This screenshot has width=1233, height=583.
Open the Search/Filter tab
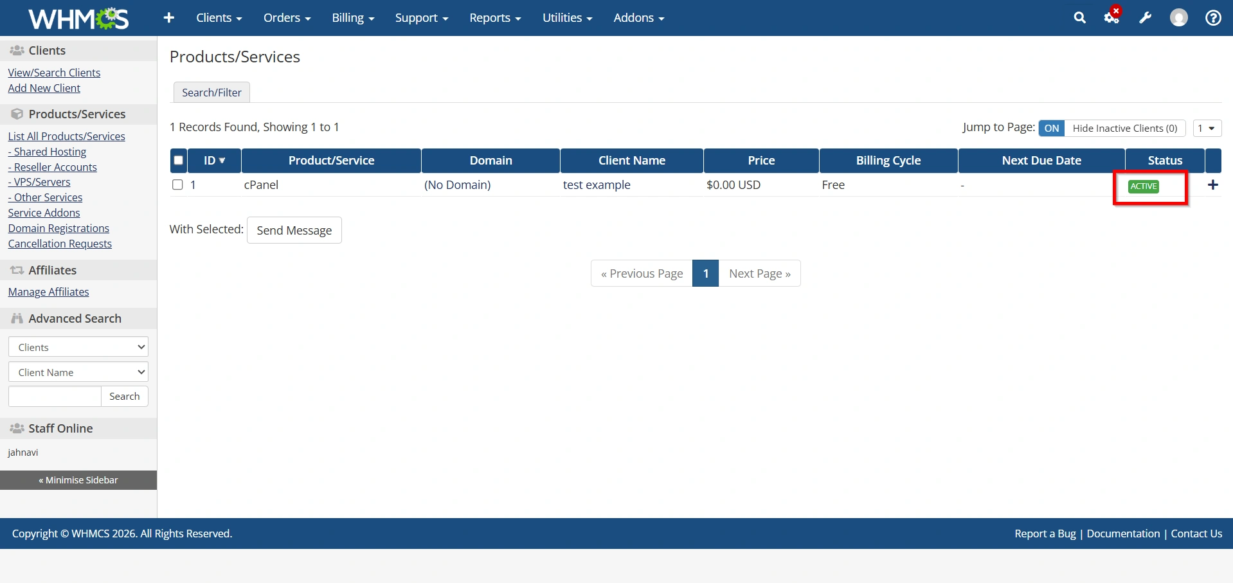point(212,93)
